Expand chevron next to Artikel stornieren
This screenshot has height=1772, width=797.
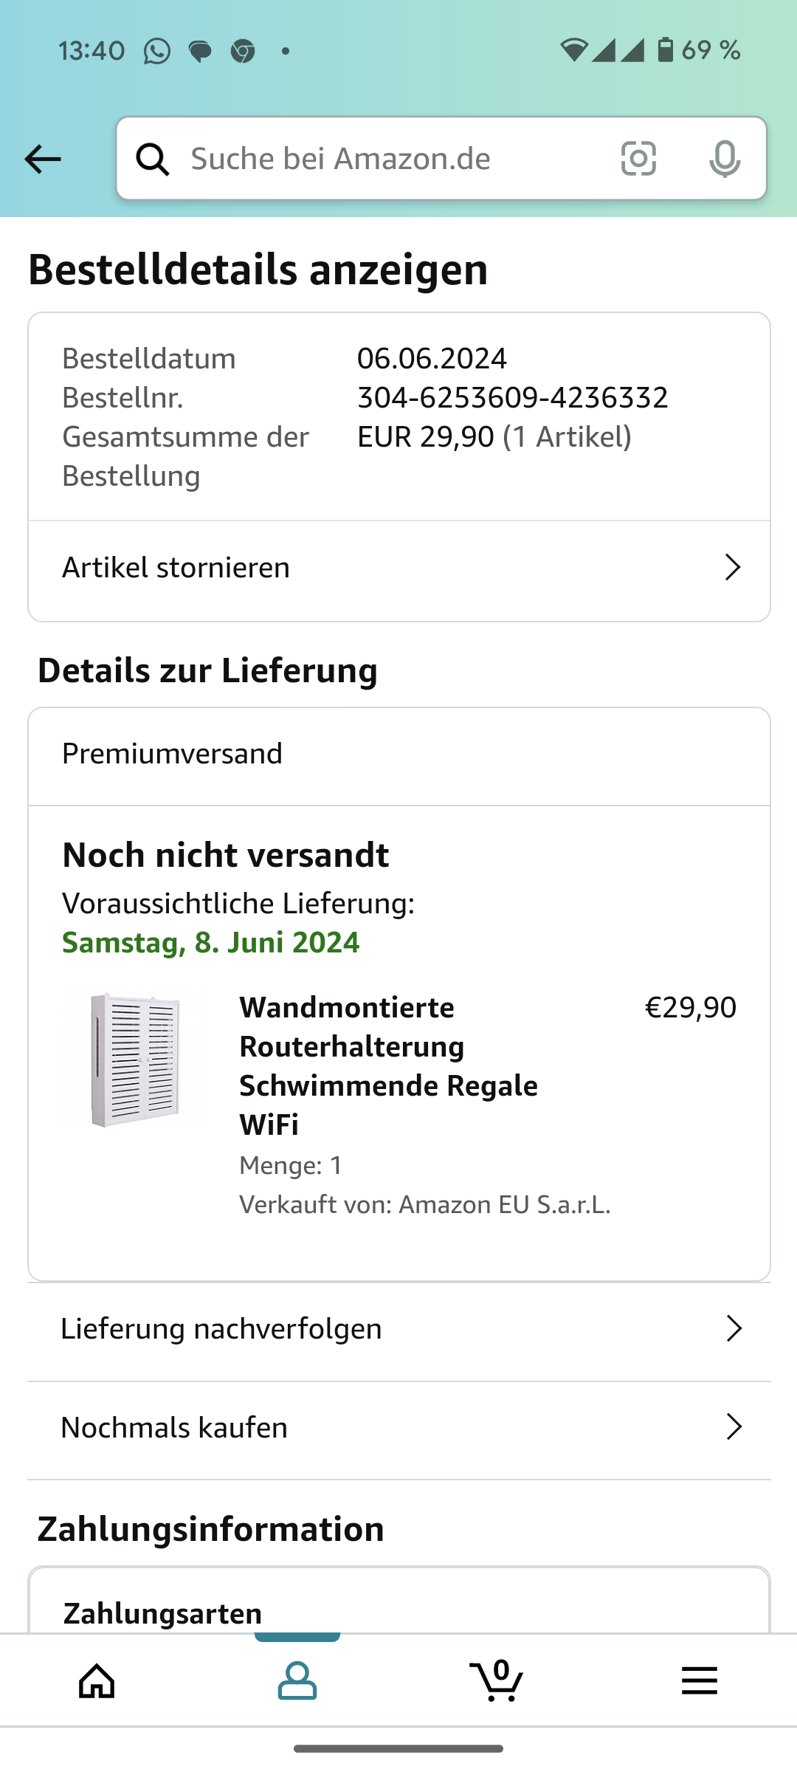[x=732, y=568]
